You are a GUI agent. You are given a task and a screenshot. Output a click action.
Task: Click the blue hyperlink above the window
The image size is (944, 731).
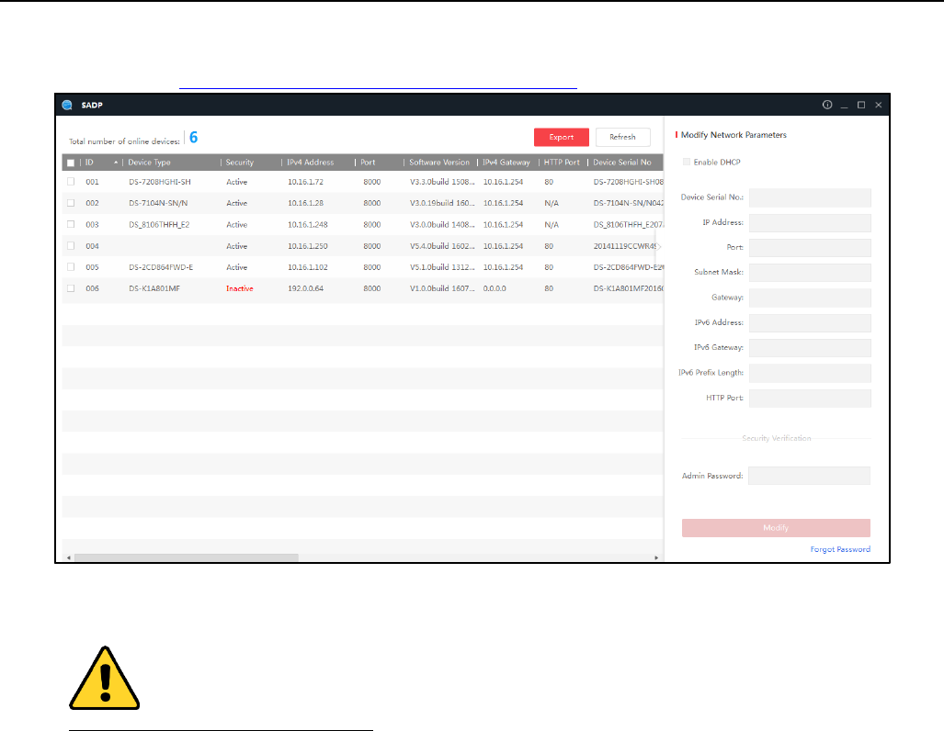click(378, 87)
